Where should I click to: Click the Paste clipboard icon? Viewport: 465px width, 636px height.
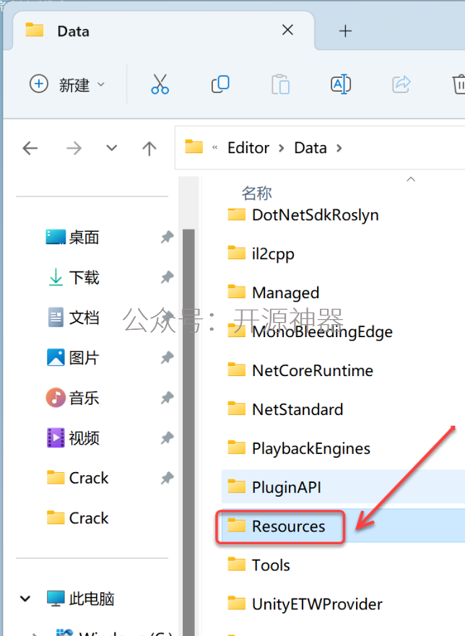pos(280,84)
